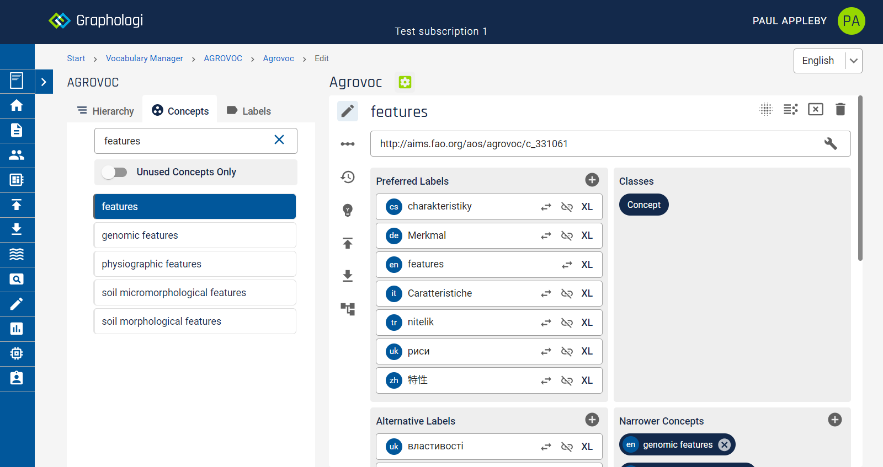Select highlighted features concept row
Image resolution: width=883 pixels, height=467 pixels.
[195, 207]
